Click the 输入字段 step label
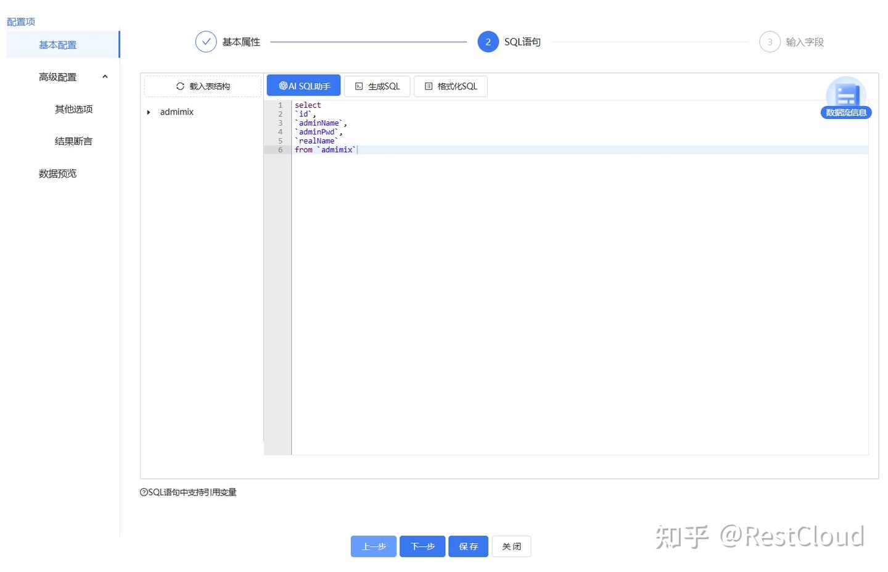The image size is (888, 572). 805,42
